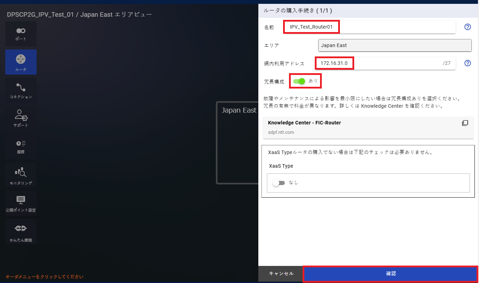Click the /27 subnet suffix text
The height and width of the screenshot is (283, 479).
447,63
